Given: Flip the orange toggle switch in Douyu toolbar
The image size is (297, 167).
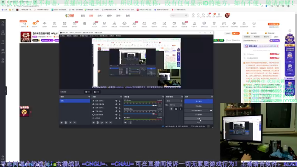Looking at the screenshot, I should [x=35, y=23].
